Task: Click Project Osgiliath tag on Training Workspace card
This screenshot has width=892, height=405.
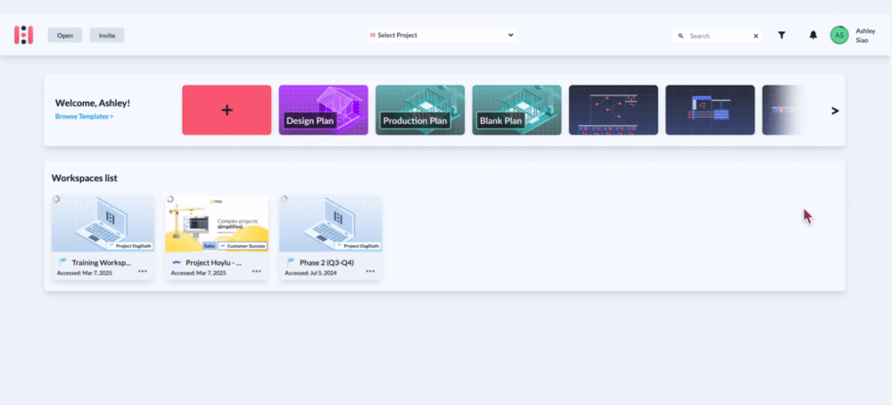Action: [x=130, y=245]
